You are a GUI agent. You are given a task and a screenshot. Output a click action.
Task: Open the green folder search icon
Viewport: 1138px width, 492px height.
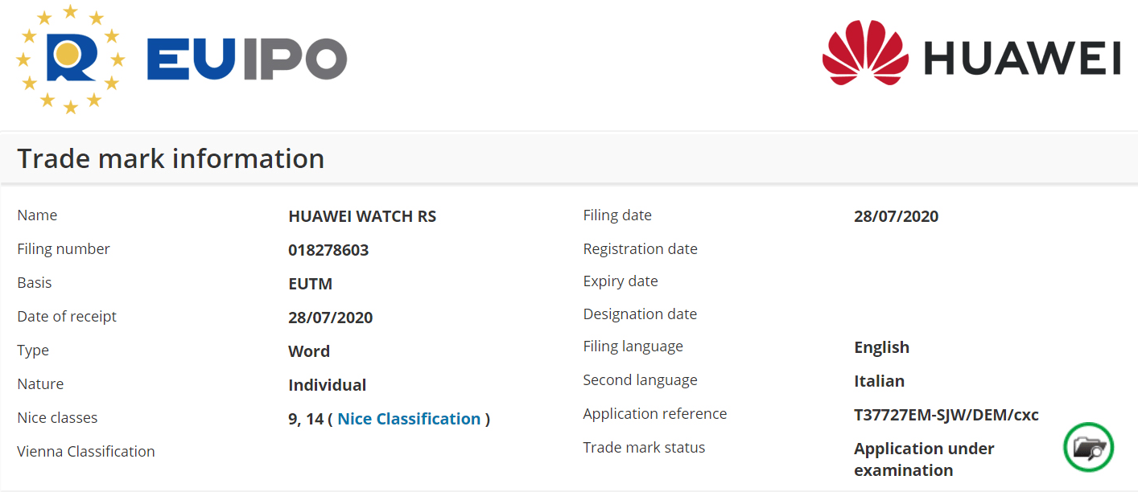point(1088,447)
